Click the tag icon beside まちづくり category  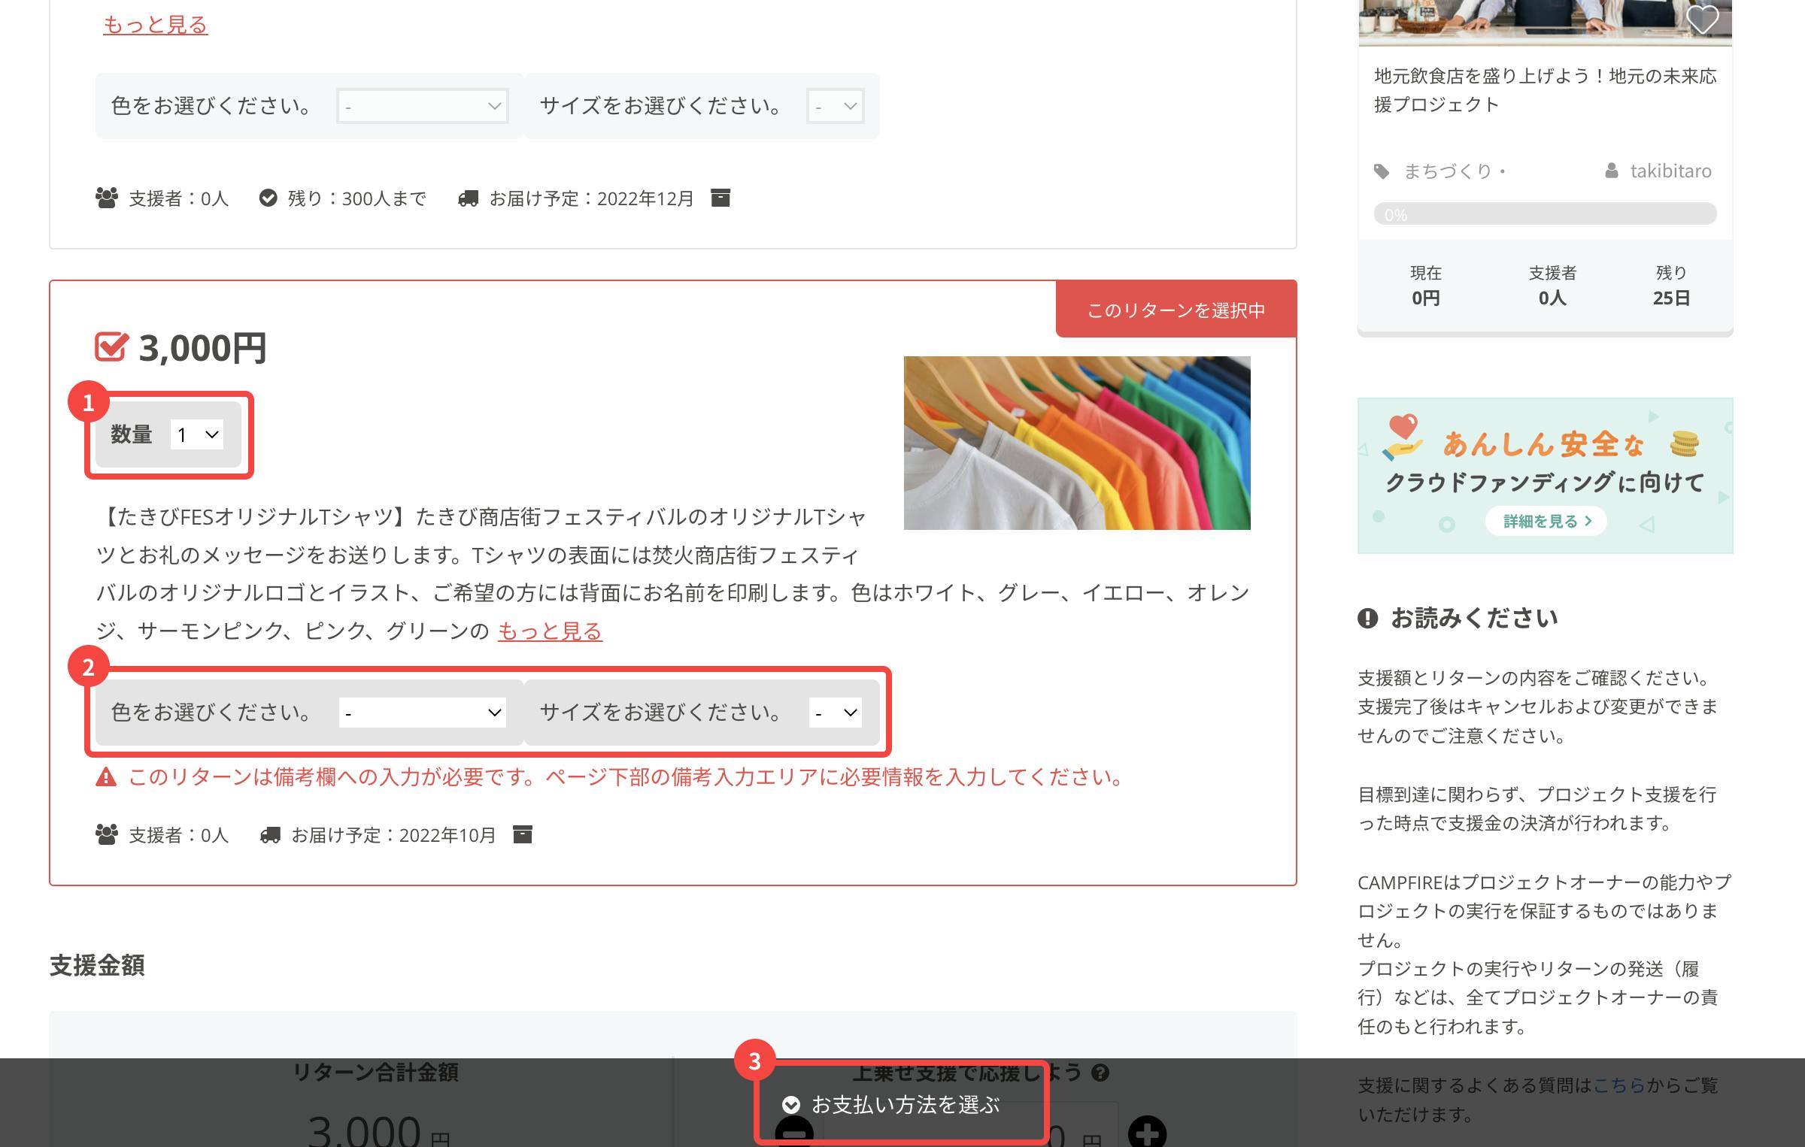(1382, 171)
